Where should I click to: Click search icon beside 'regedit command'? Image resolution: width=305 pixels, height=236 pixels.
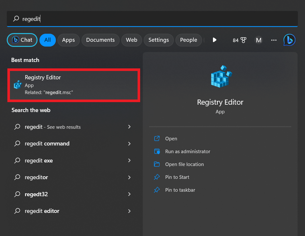point(17,144)
